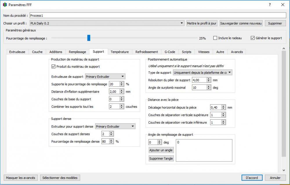The width and height of the screenshot is (290, 185).
Task: Select the Support tab
Action: click(98, 52)
